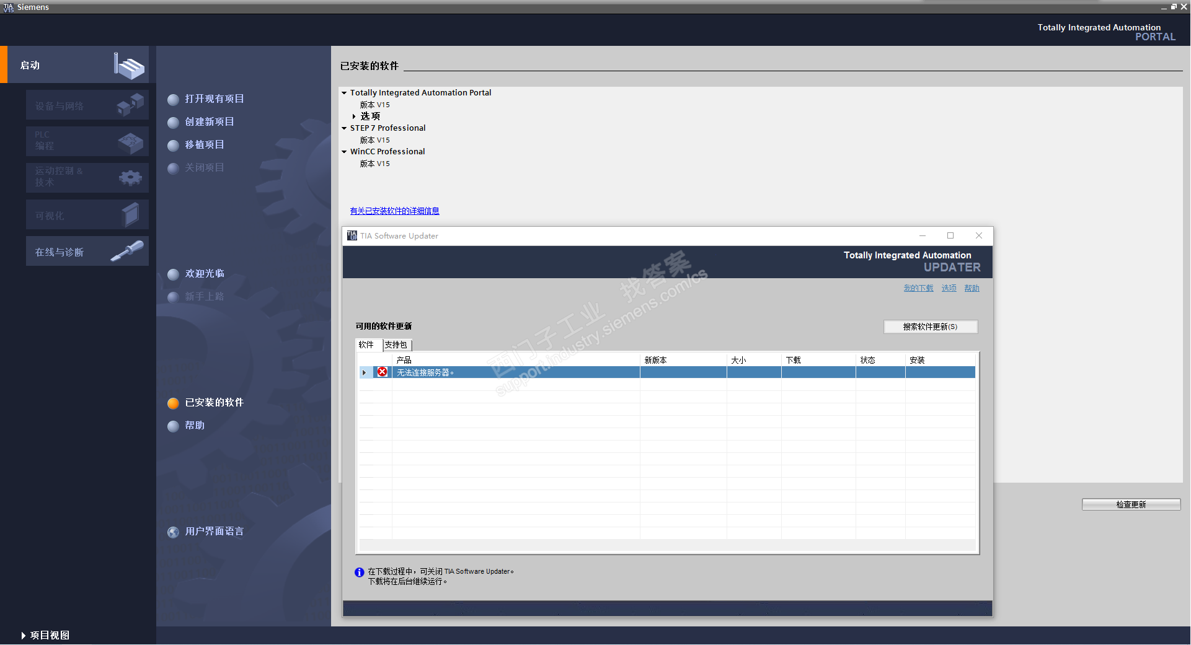Expand the 选项 tree node
1191x645 pixels.
354,116
